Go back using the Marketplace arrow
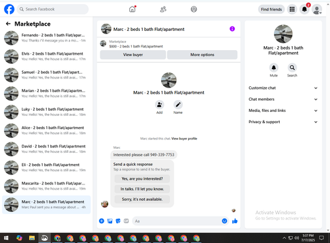This screenshot has width=330, height=243. (8, 24)
